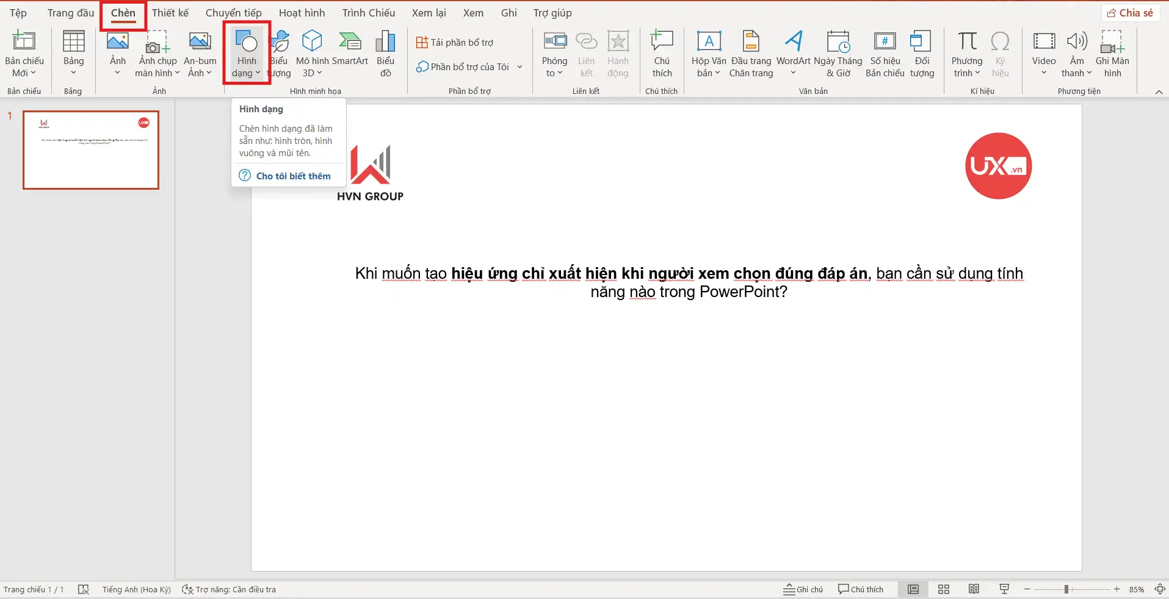
Task: Switch to the Thiết kế tab
Action: pyautogui.click(x=170, y=13)
